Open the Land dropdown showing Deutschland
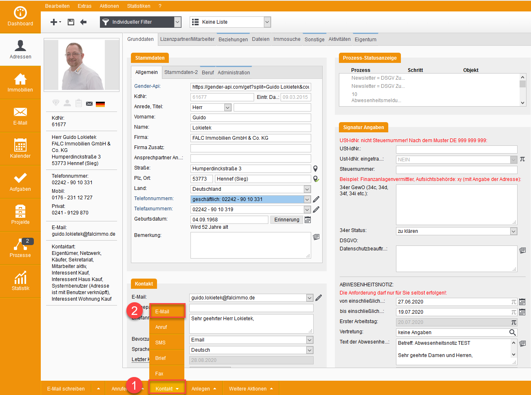Image resolution: width=531 pixels, height=395 pixels. coord(307,189)
